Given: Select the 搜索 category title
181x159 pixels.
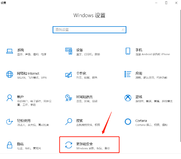Looking at the screenshot, I should tap(79, 121).
